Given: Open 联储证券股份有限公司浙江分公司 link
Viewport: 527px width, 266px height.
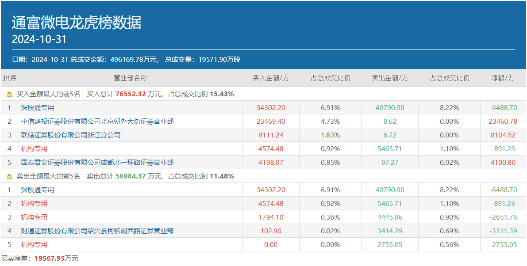Looking at the screenshot, I should click(71, 135).
